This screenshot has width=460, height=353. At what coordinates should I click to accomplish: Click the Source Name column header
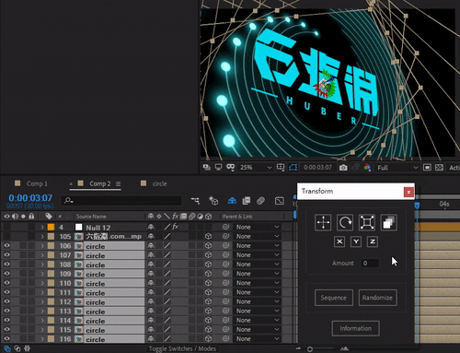coord(91,217)
